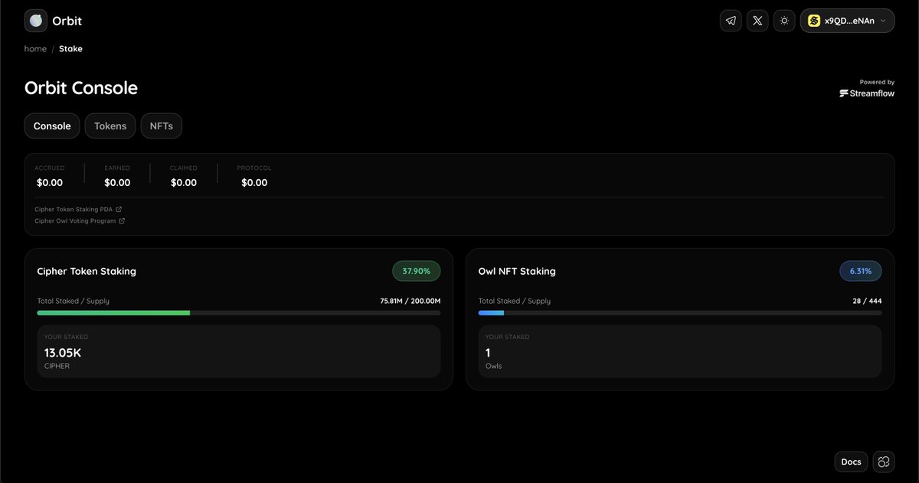
Task: Click the blue Owl NFT staking progress bar
Action: tap(680, 312)
